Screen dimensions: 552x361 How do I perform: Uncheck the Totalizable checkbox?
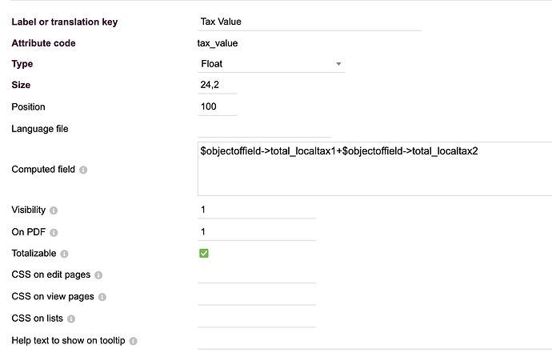click(204, 253)
